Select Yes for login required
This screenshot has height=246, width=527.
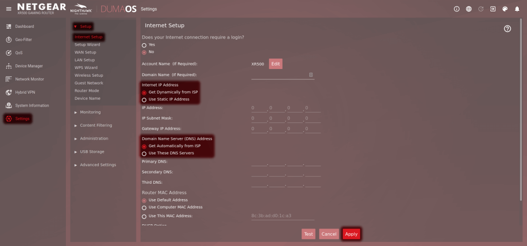[x=144, y=45]
